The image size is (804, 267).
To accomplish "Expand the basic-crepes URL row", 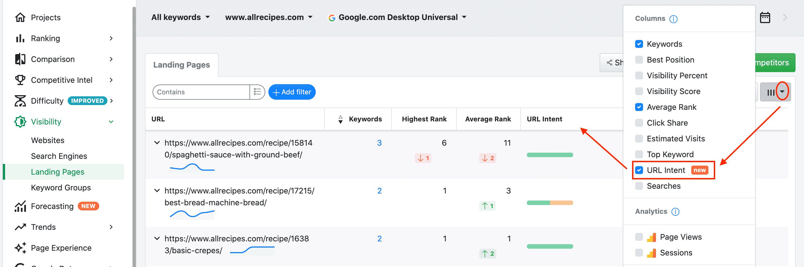I will [157, 239].
